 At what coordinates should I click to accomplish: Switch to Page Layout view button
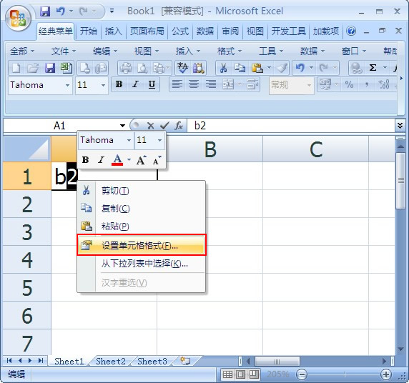coord(240,374)
